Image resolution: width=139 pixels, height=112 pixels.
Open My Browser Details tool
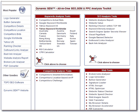click(x=98, y=103)
